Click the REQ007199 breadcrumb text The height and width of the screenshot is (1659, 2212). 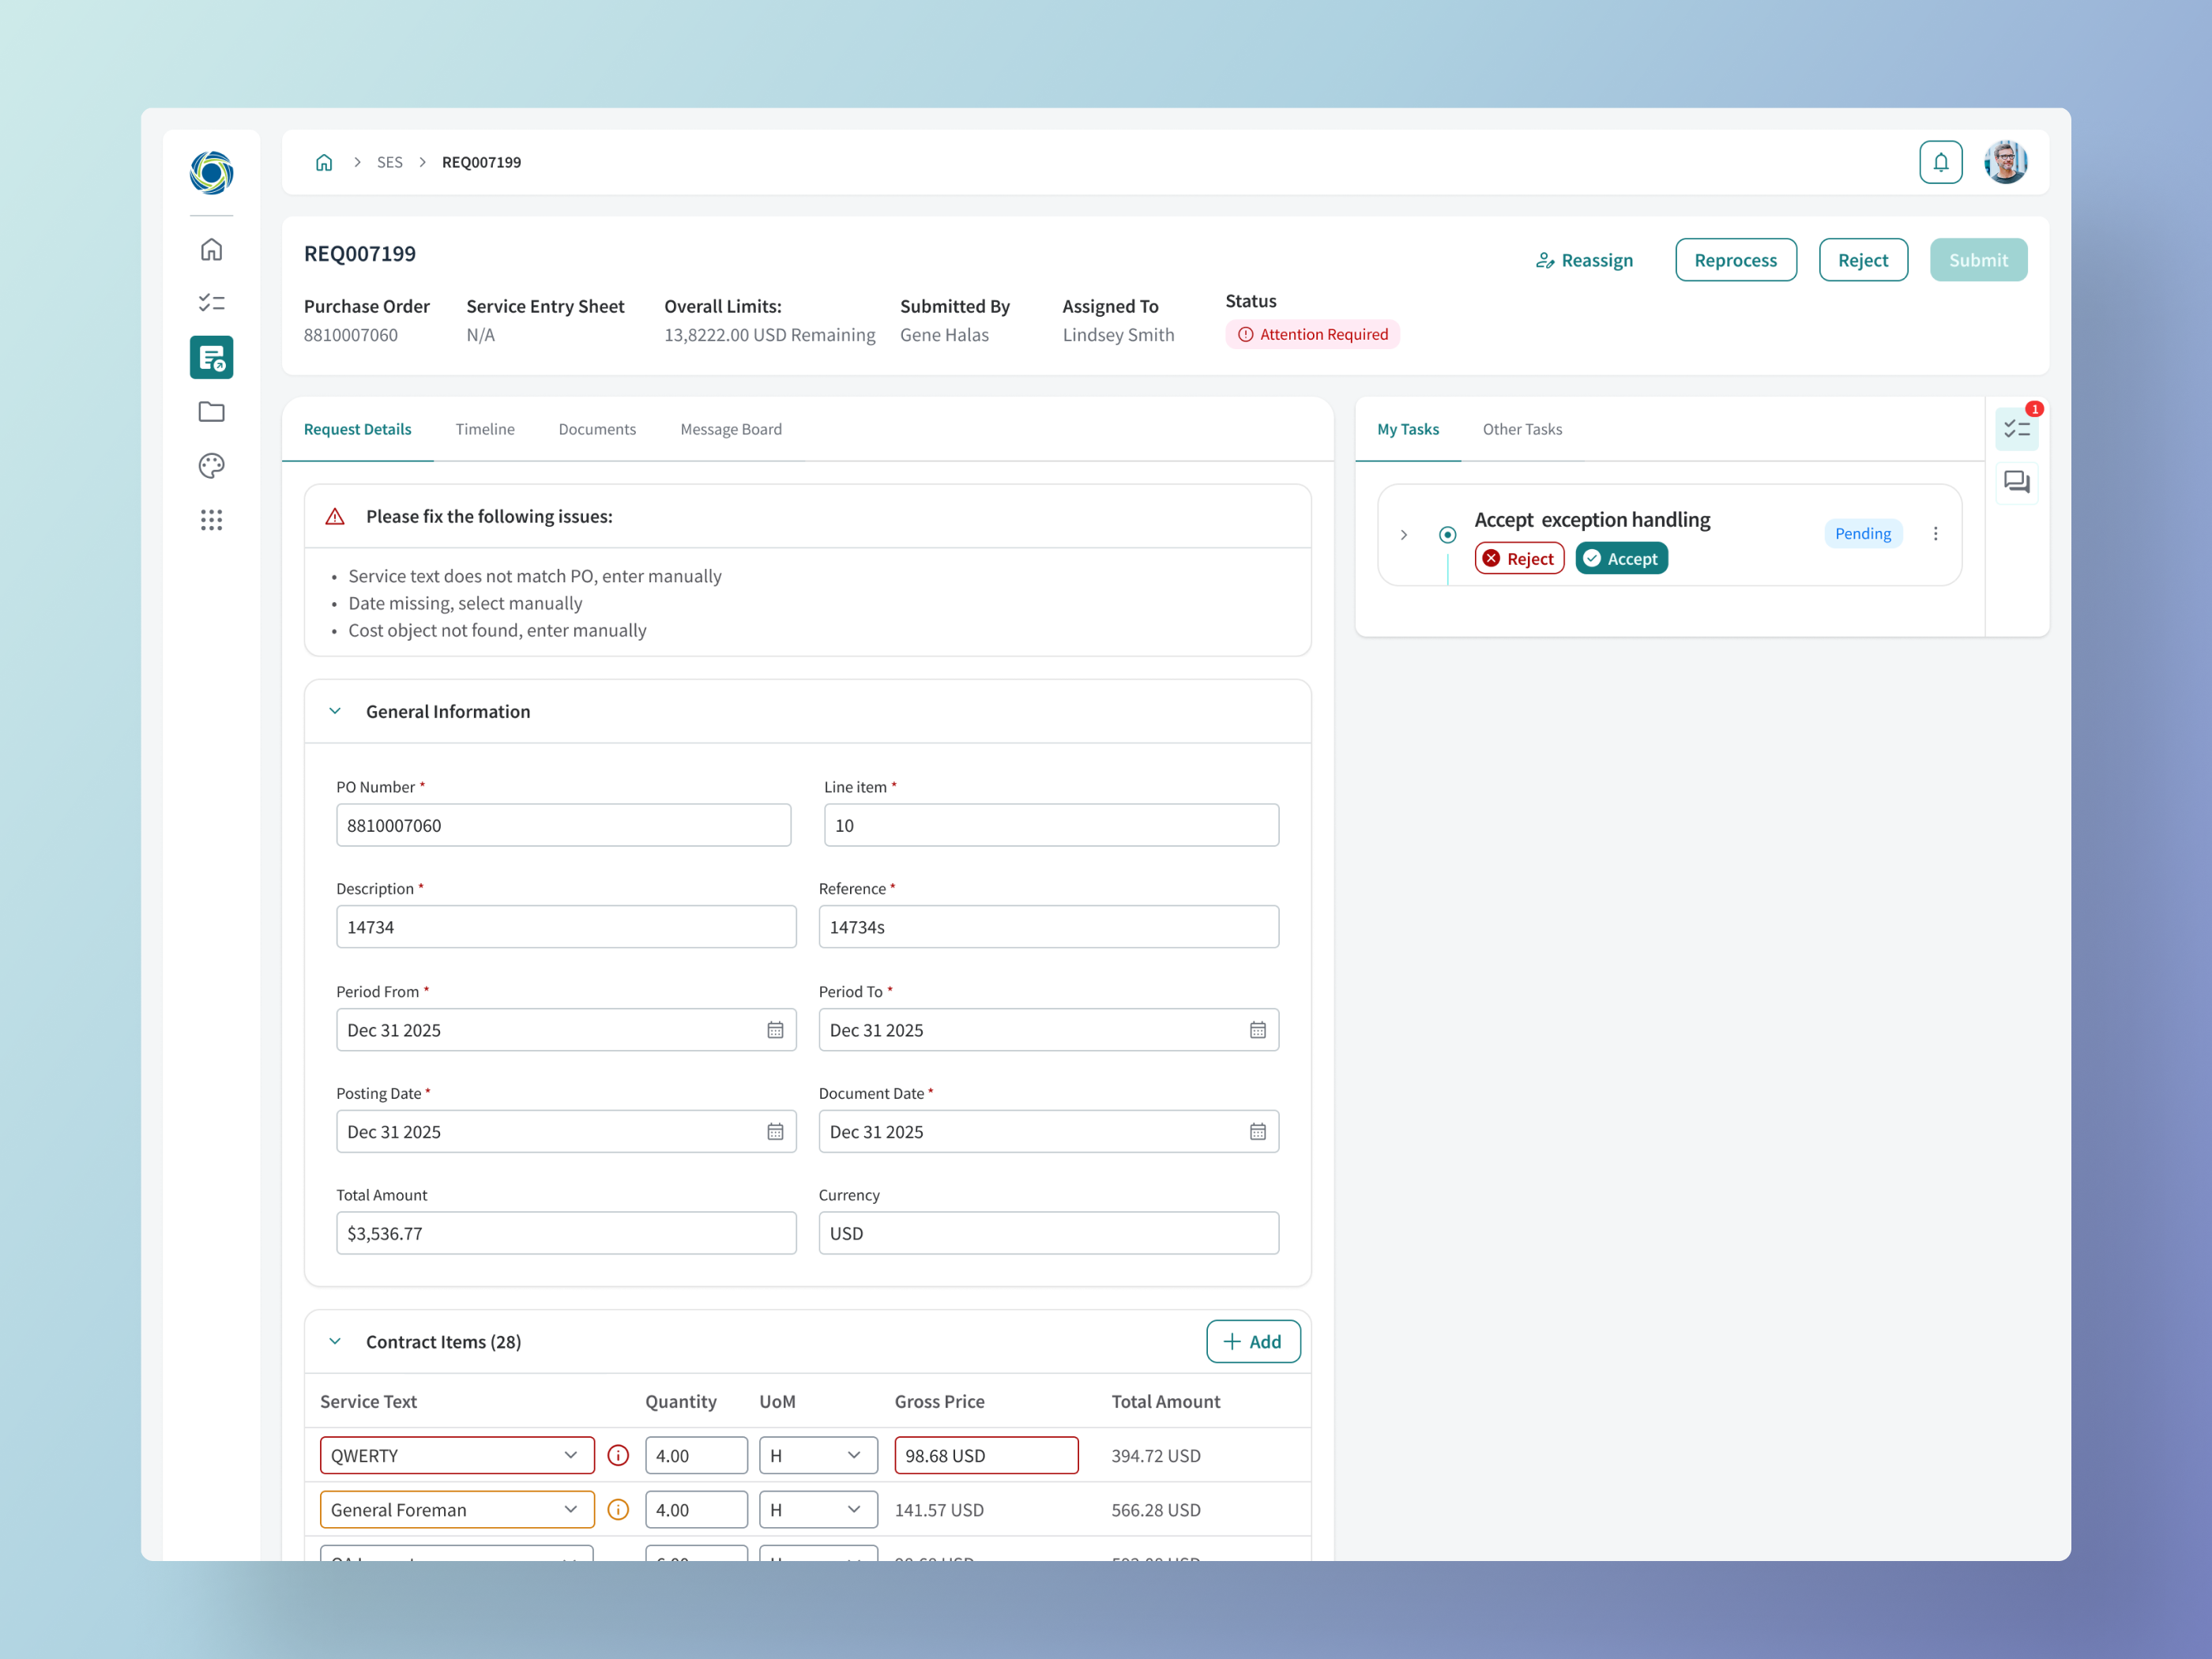pyautogui.click(x=481, y=162)
